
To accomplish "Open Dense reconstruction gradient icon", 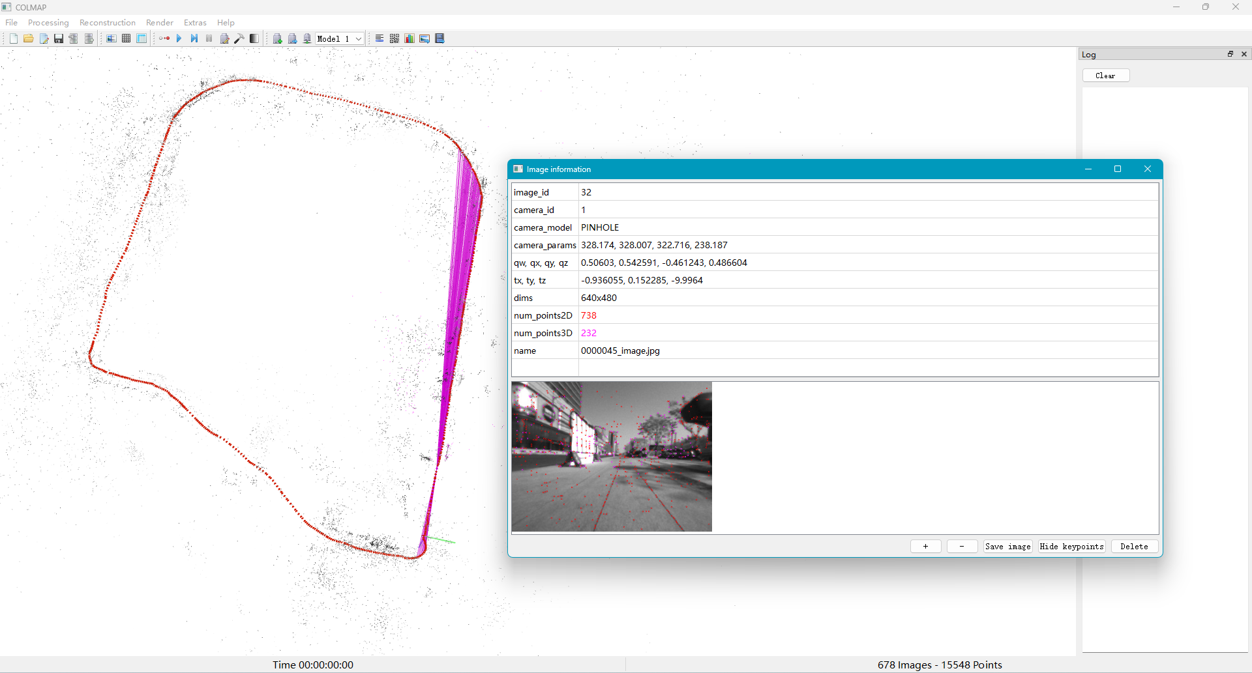I will click(x=254, y=38).
